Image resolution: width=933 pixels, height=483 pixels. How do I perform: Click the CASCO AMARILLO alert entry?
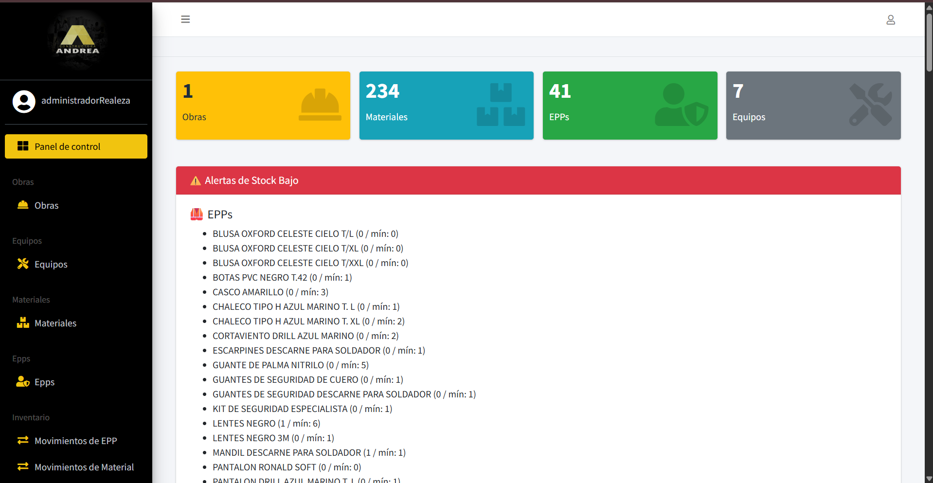click(270, 292)
